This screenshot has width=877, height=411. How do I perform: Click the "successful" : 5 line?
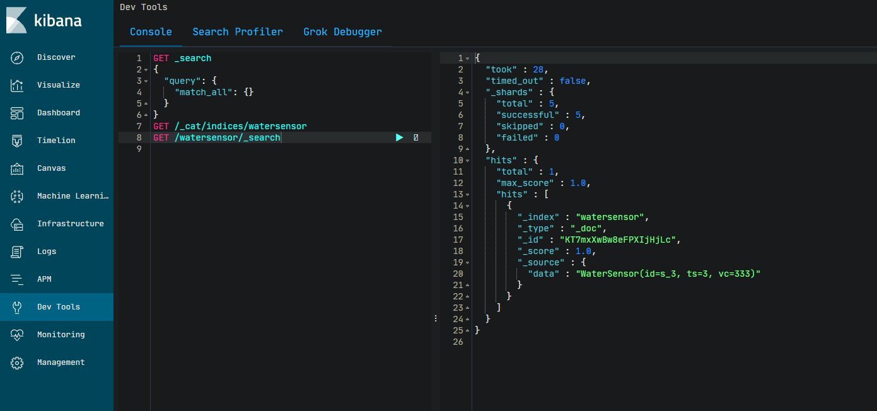click(x=541, y=115)
